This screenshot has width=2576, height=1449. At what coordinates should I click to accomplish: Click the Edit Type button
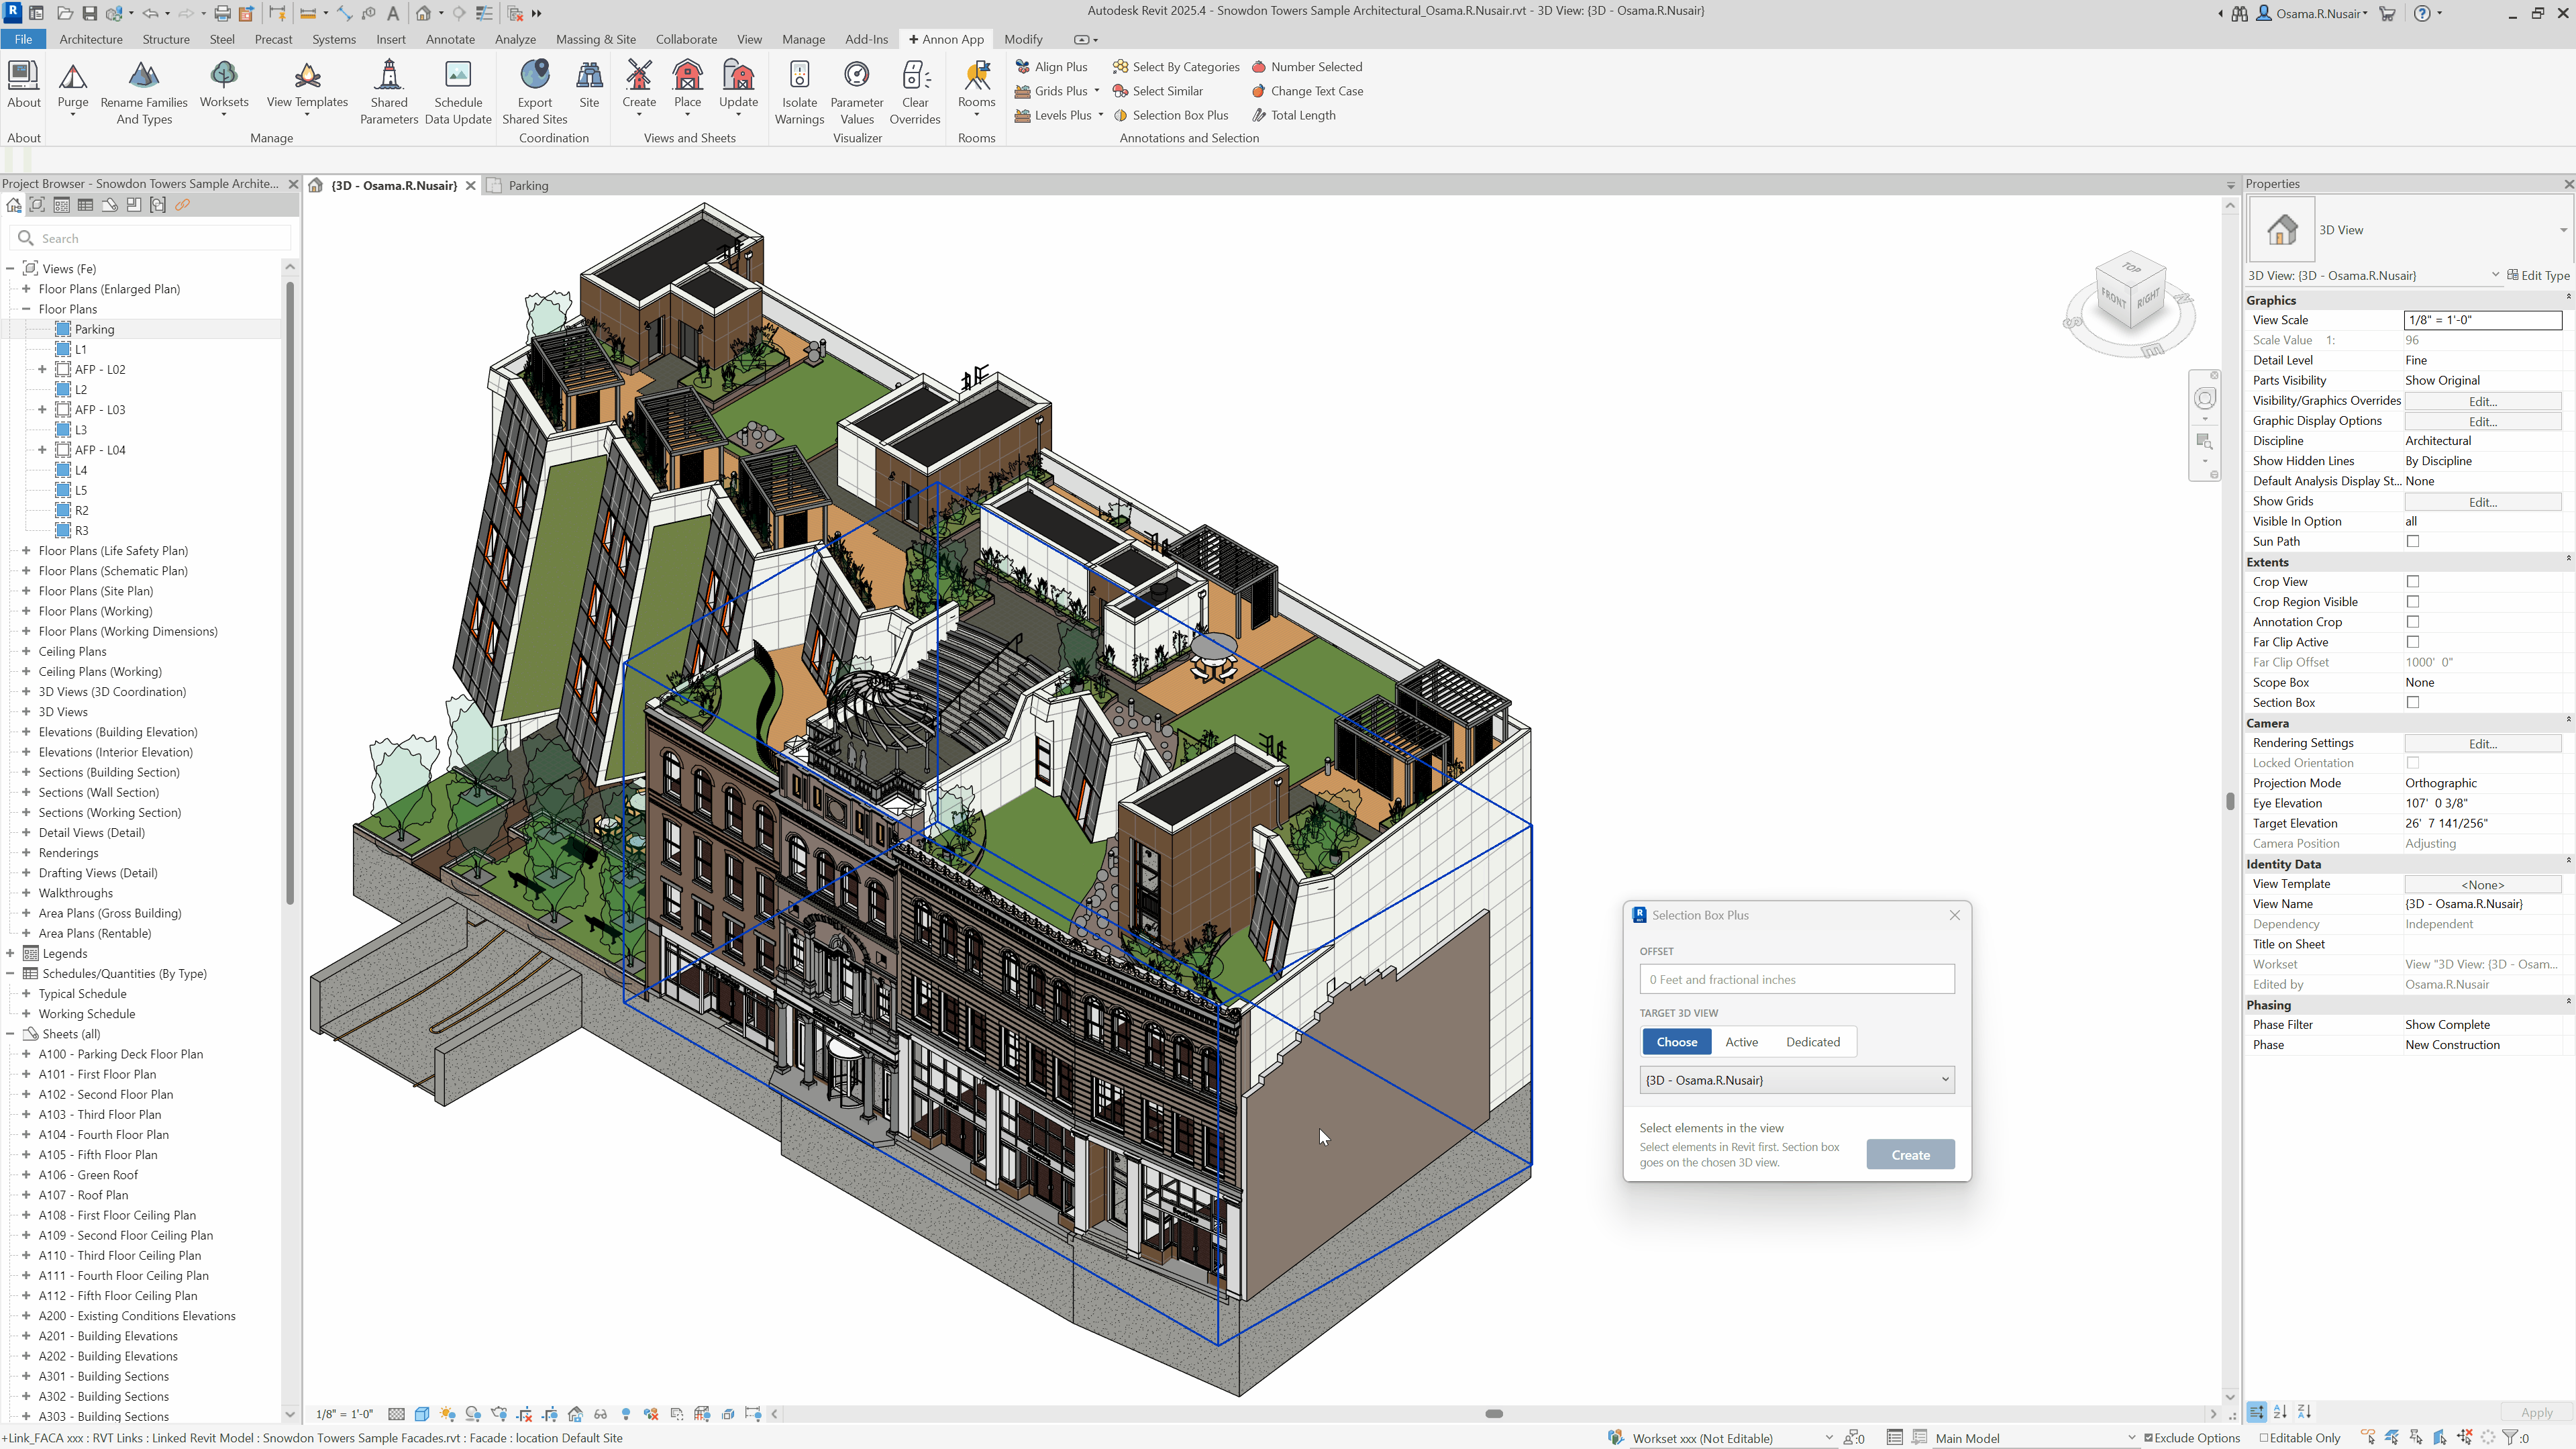coord(2539,275)
